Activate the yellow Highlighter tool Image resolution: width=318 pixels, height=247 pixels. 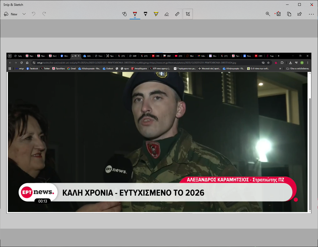pyautogui.click(x=156, y=14)
